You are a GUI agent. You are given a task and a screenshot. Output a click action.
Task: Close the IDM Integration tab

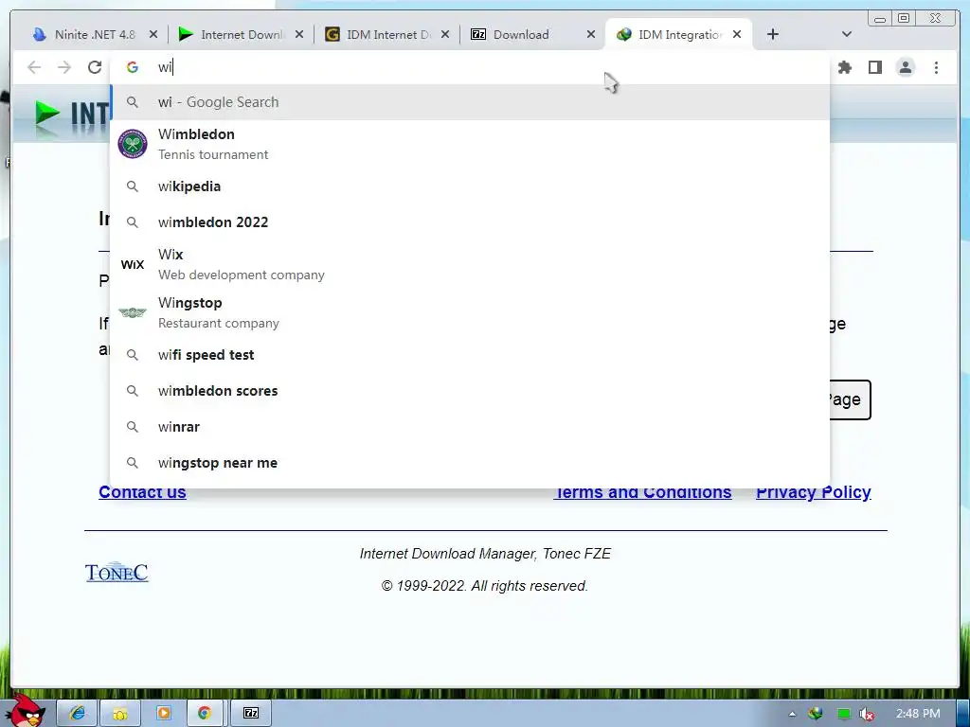(737, 35)
